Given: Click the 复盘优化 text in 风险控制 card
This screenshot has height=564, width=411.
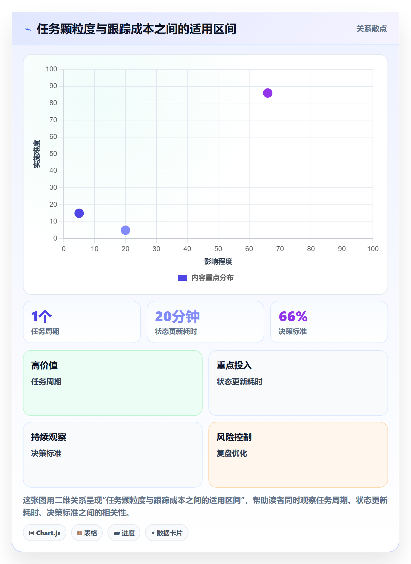Looking at the screenshot, I should 232,453.
